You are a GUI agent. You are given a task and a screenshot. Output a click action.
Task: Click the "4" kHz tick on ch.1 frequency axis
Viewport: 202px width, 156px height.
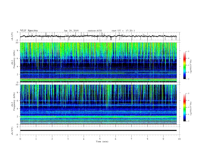18,67
